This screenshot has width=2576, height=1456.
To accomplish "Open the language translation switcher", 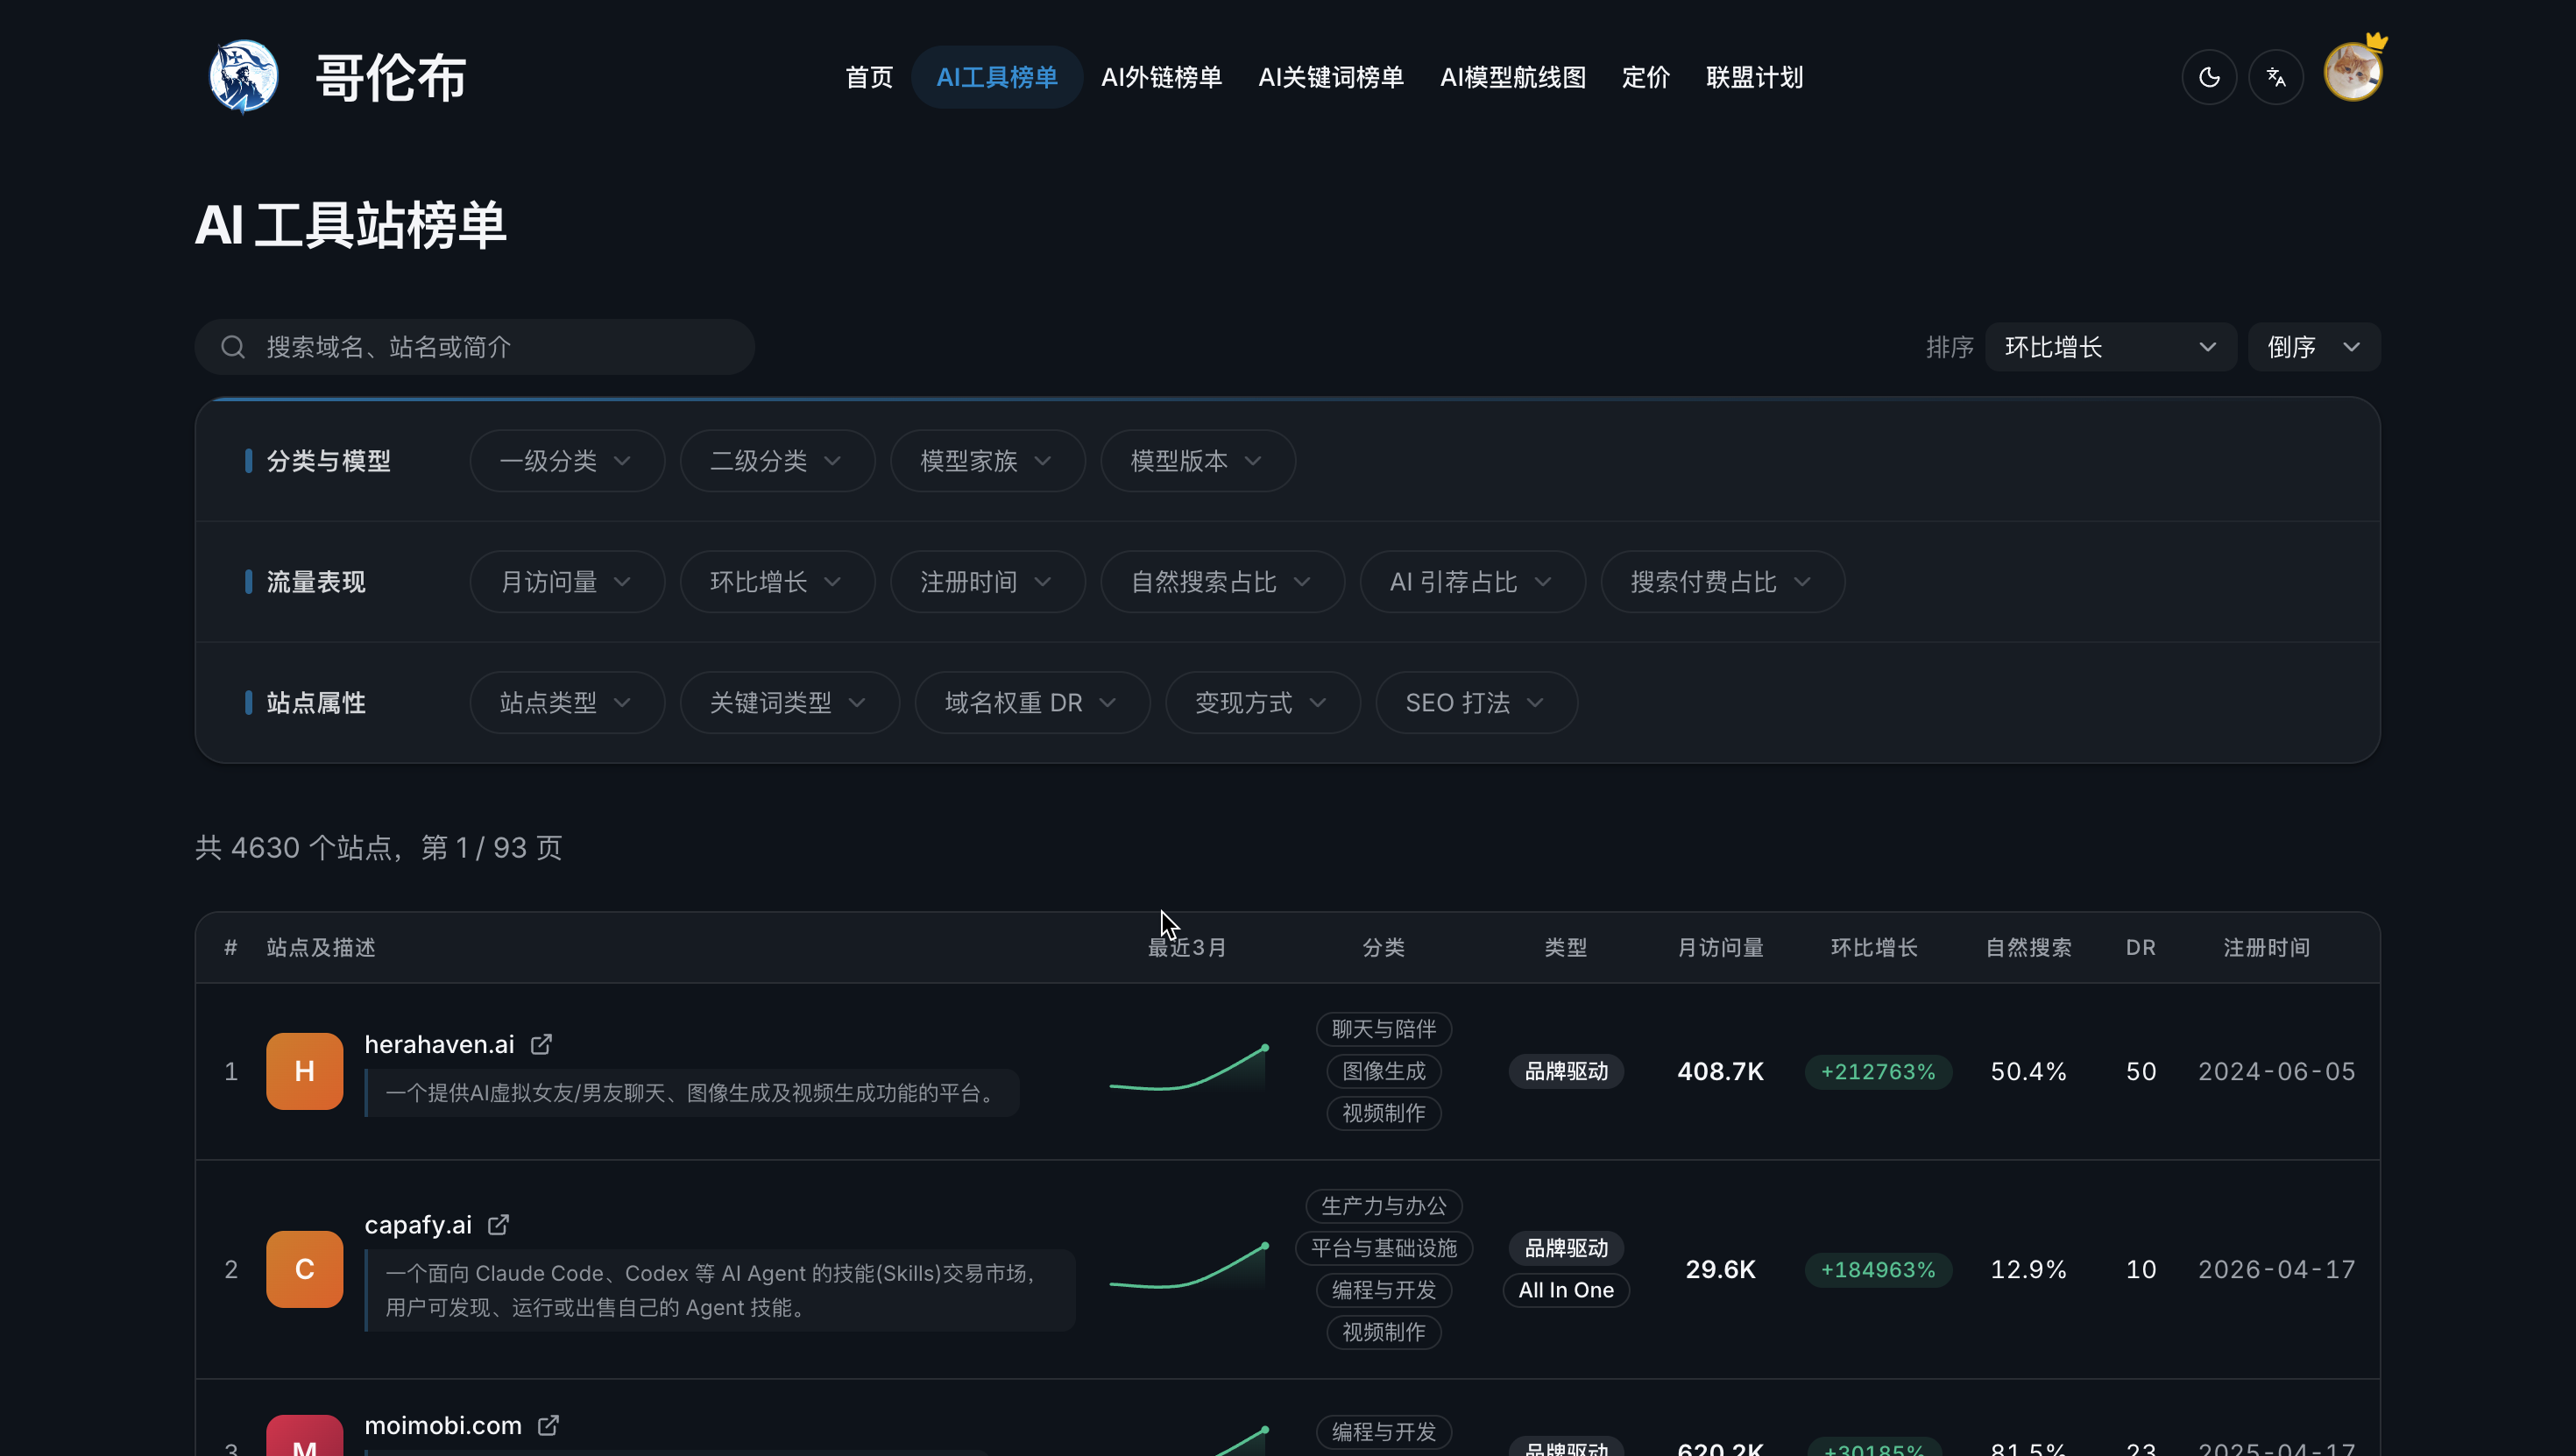I will click(2276, 77).
